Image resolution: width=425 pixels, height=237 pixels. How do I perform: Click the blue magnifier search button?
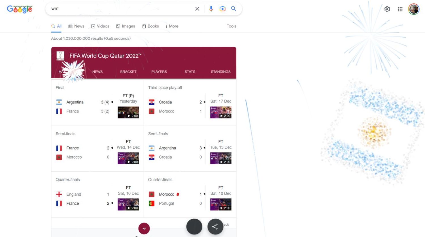point(233,9)
